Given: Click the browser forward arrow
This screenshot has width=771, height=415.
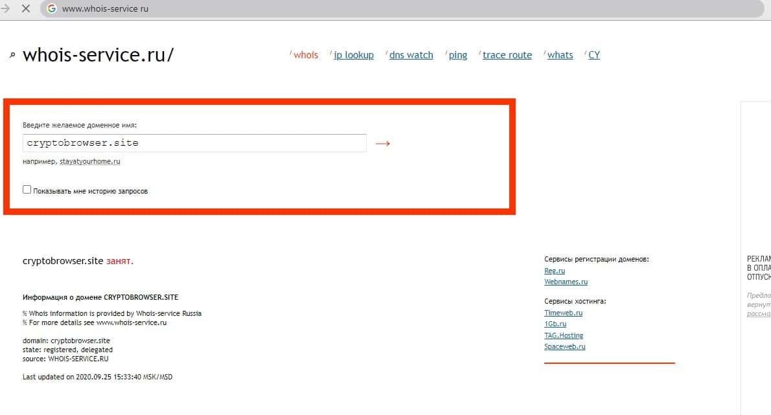Looking at the screenshot, I should coord(5,8).
